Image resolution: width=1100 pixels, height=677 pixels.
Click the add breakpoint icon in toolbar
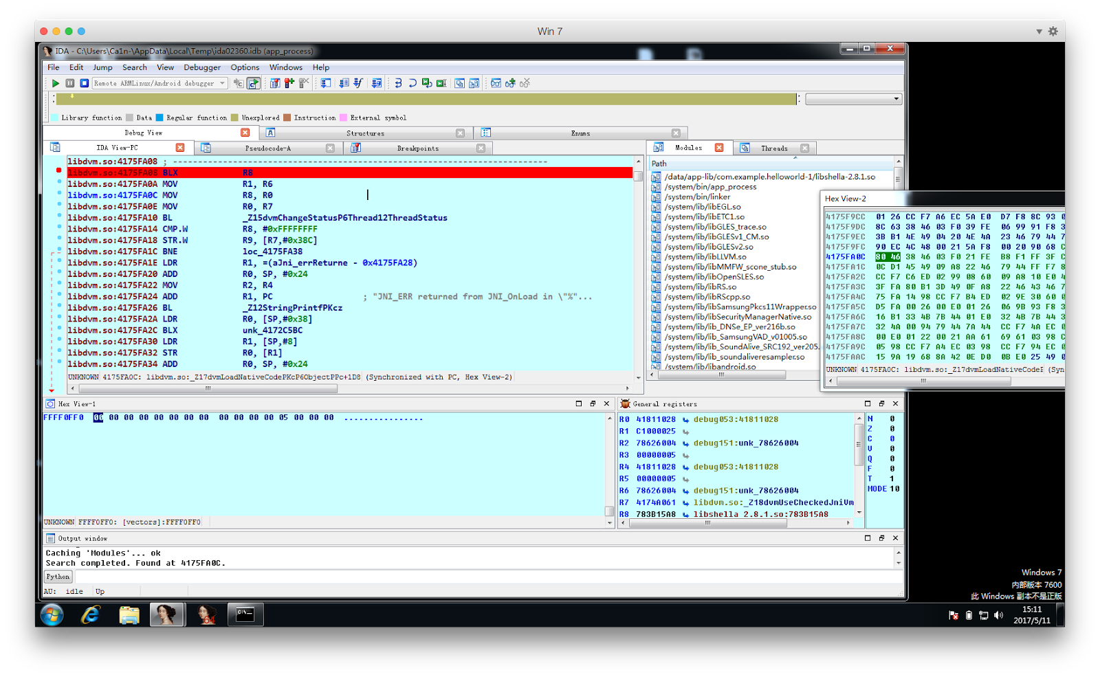pyautogui.click(x=289, y=83)
